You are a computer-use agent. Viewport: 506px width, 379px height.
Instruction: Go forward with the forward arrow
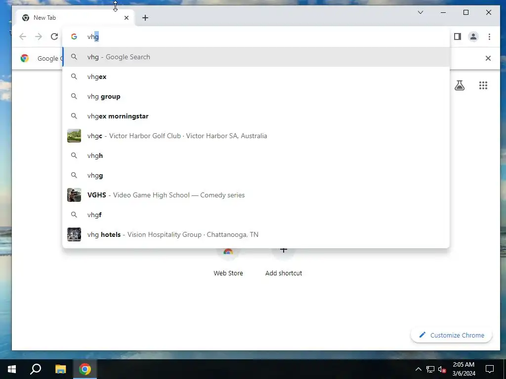[39, 37]
